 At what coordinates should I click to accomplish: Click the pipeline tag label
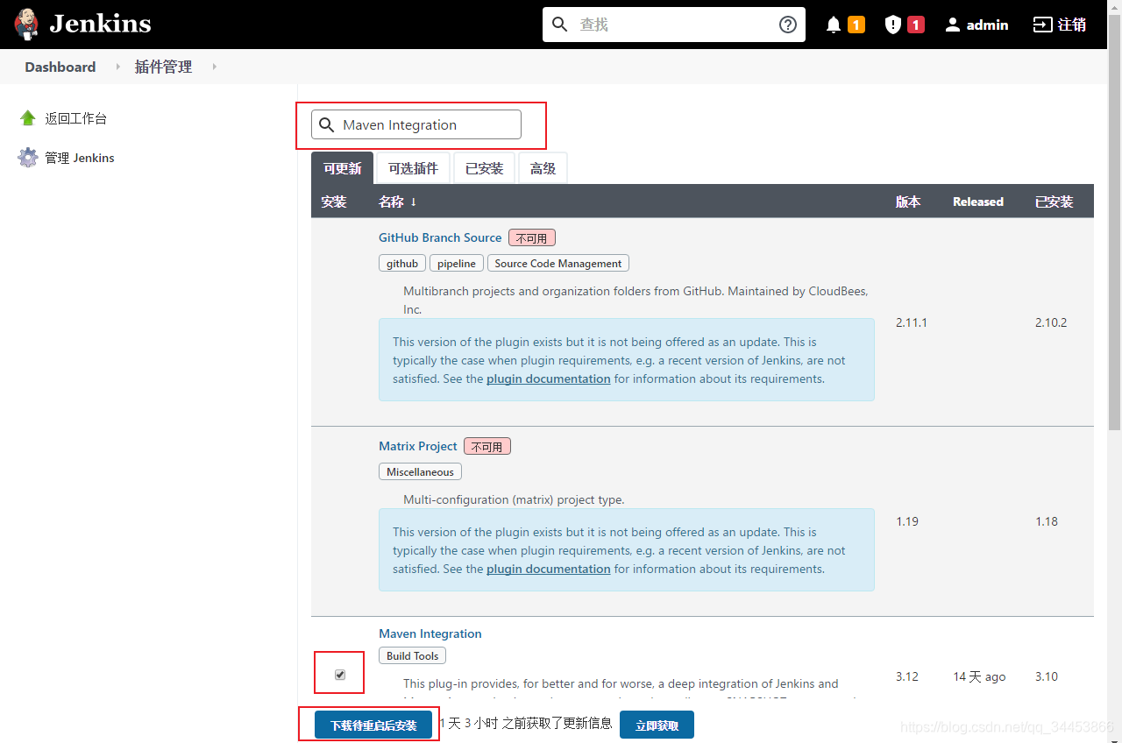457,263
